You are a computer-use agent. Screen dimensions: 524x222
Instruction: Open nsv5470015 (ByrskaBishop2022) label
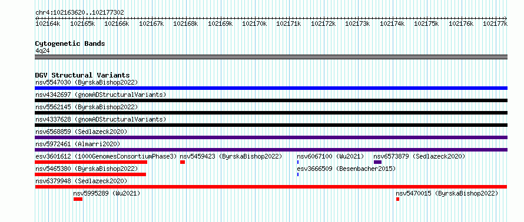pos(447,193)
